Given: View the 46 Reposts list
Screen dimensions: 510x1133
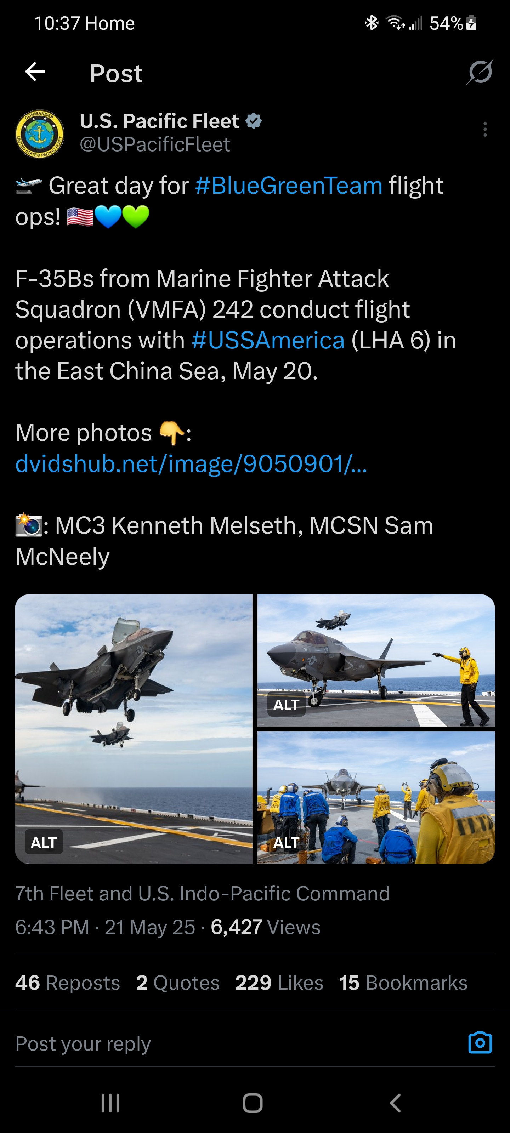Looking at the screenshot, I should (x=67, y=983).
